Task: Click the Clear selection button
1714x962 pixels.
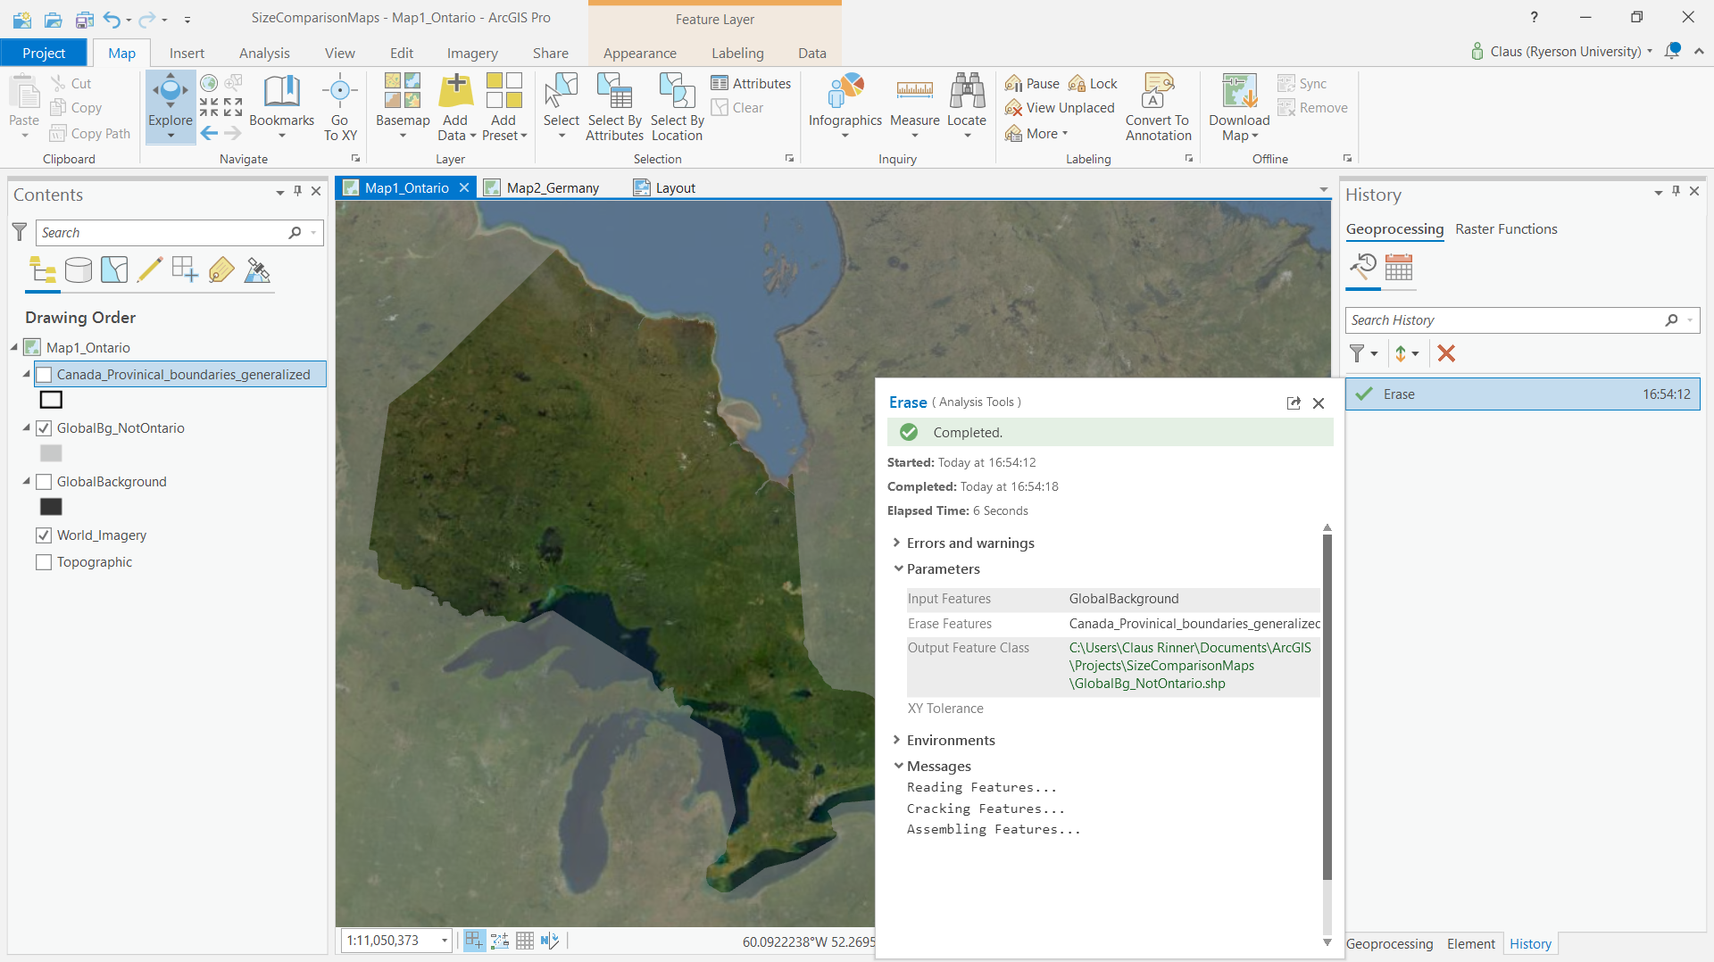Action: point(738,107)
